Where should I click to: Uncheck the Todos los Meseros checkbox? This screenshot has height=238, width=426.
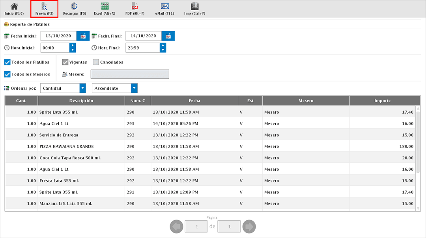click(7, 74)
